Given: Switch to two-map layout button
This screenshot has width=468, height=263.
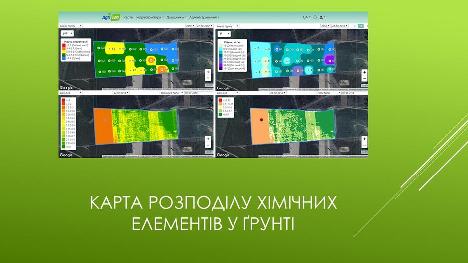Looking at the screenshot, I should coord(355,26).
